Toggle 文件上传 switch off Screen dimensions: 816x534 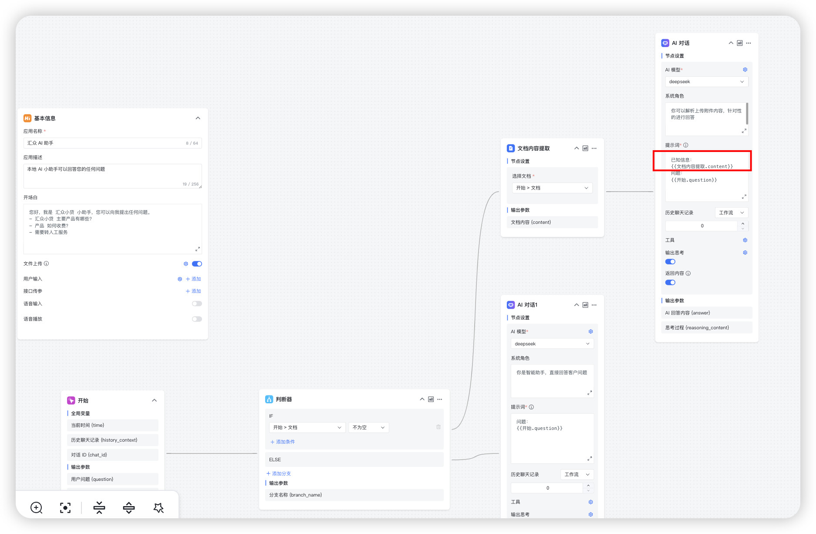197,264
